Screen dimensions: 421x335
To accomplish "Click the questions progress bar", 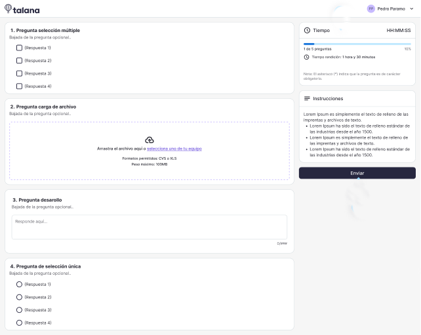I will click(357, 44).
